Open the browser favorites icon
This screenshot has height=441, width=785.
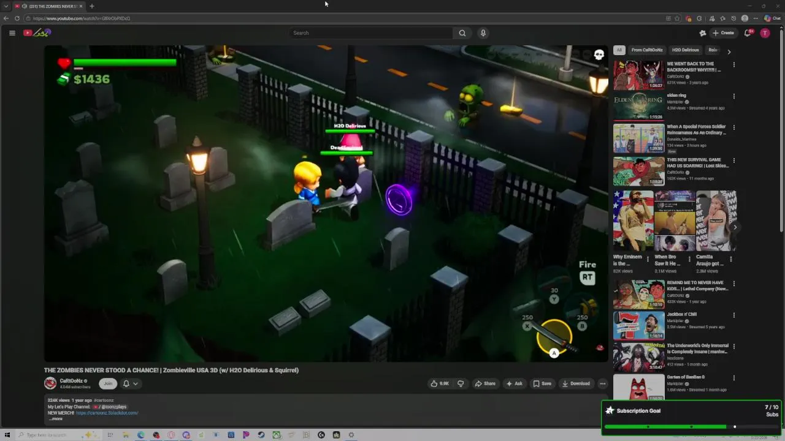(722, 18)
